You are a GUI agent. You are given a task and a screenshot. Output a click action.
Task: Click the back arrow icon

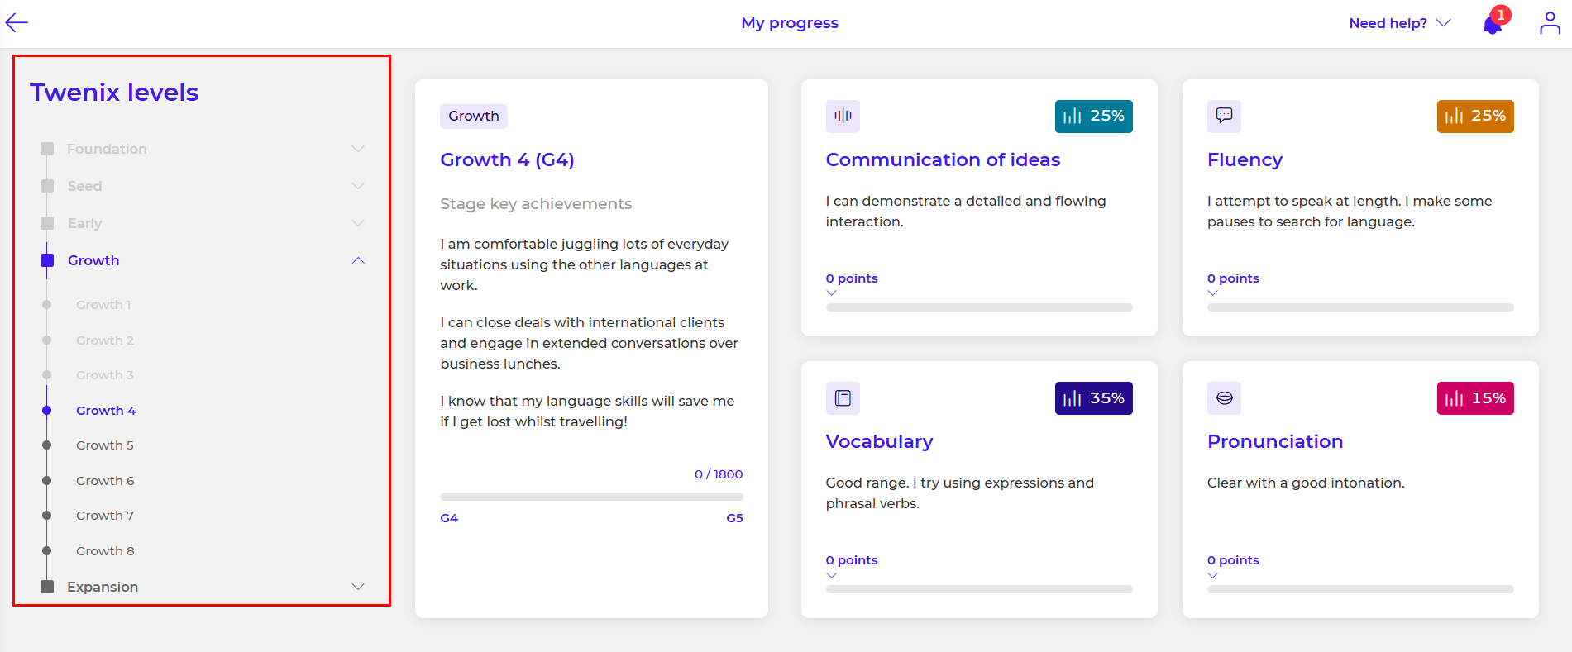(17, 23)
